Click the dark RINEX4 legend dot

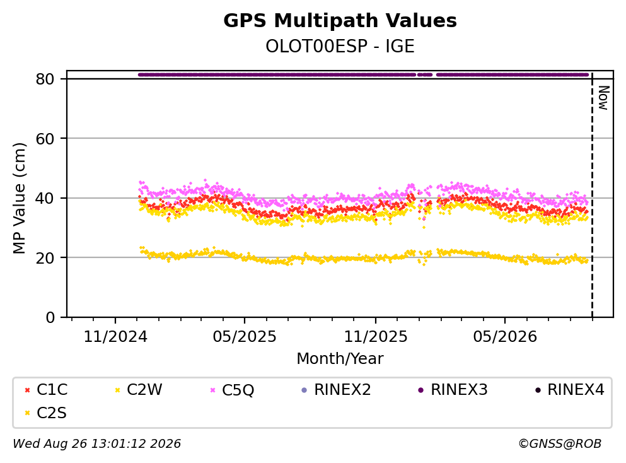[538, 390]
